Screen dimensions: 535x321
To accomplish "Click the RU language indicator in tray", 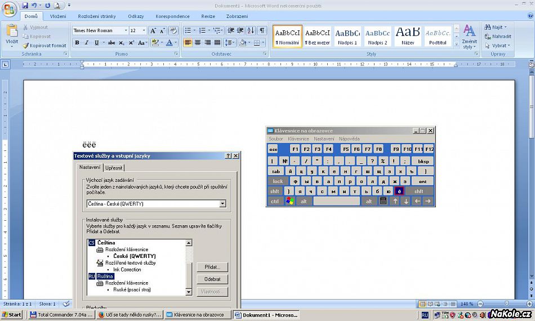I will [x=425, y=315].
